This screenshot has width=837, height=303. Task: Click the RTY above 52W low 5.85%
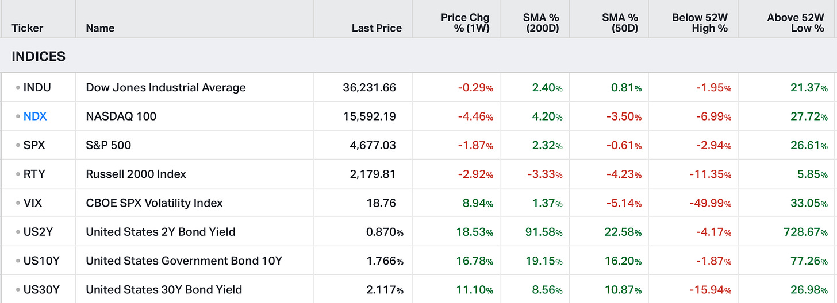click(x=813, y=174)
